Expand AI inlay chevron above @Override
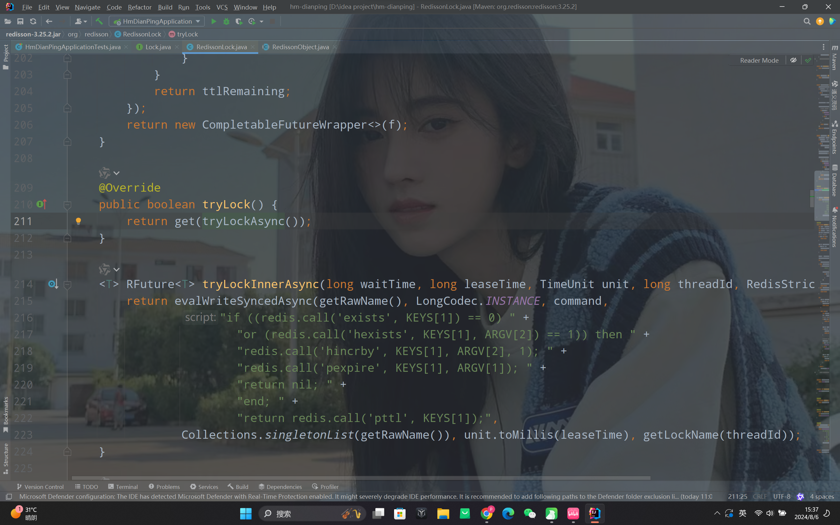Screen dimensions: 840x525 point(116,173)
